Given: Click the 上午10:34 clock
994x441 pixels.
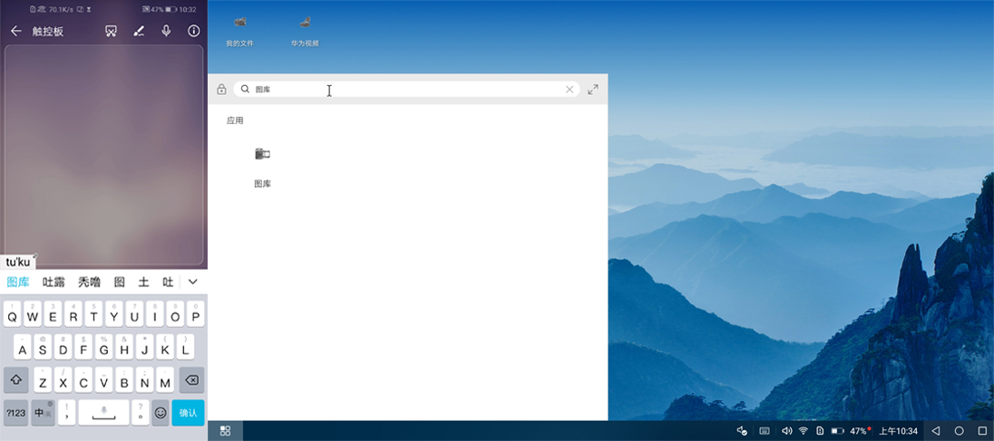Looking at the screenshot, I should [x=898, y=431].
